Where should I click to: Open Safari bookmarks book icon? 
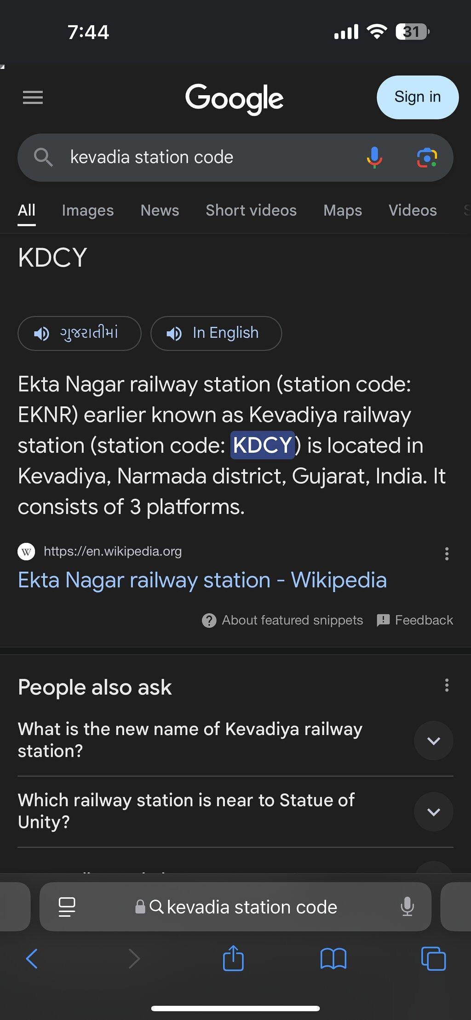(333, 959)
